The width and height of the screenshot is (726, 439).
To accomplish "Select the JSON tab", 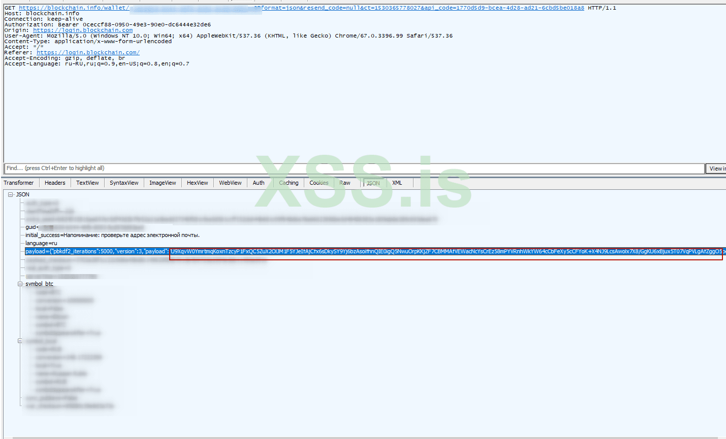I will (373, 183).
